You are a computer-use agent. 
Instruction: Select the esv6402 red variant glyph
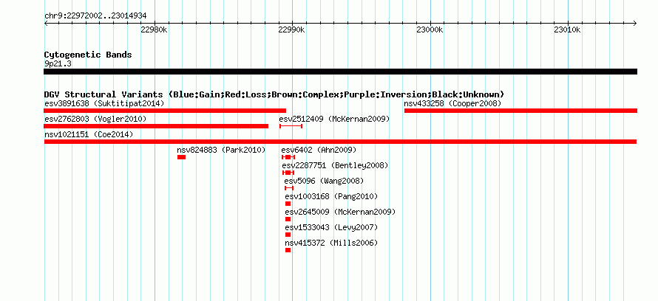coord(288,157)
